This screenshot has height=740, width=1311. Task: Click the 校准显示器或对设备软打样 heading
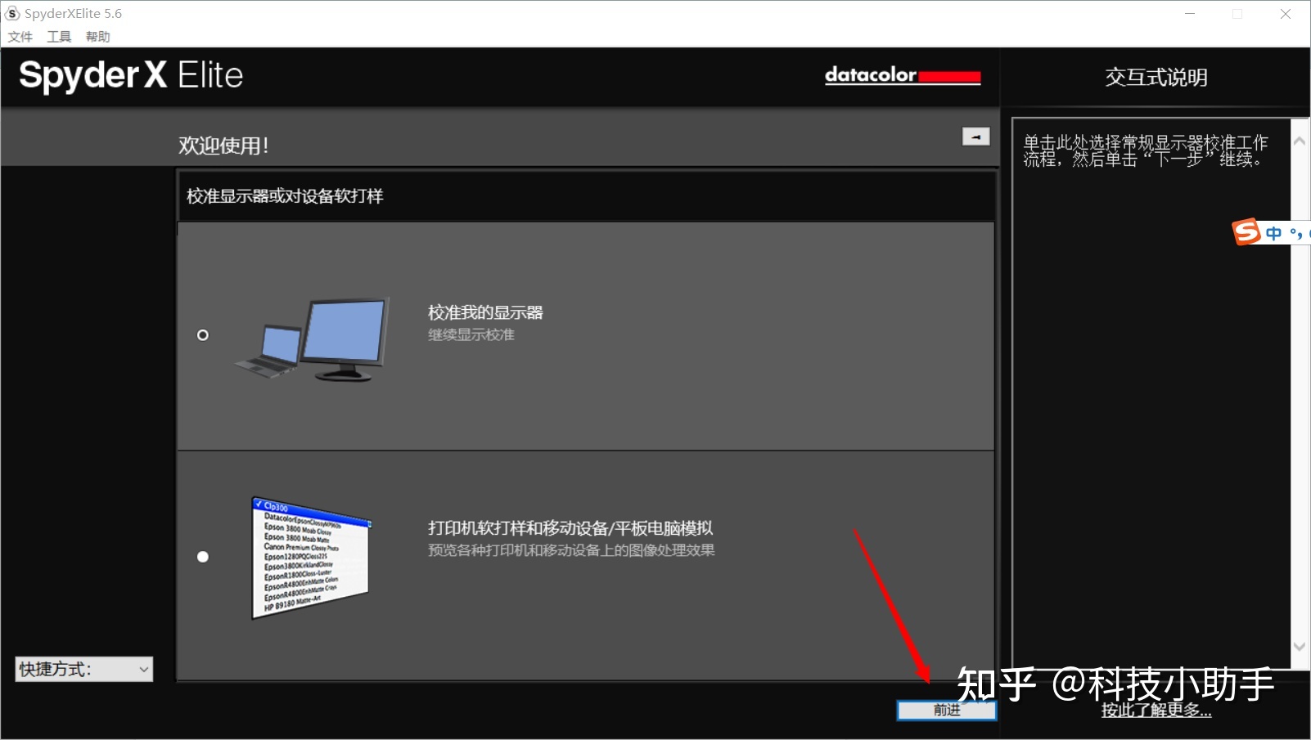[x=285, y=196]
